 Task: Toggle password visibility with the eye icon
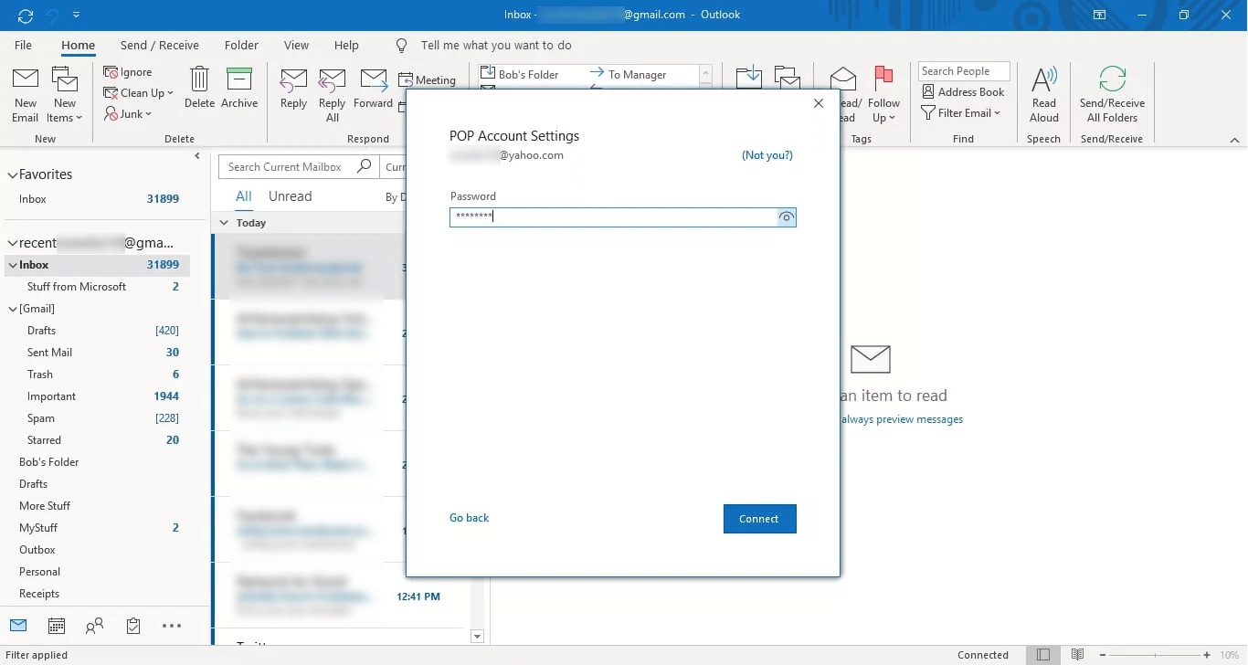click(787, 216)
